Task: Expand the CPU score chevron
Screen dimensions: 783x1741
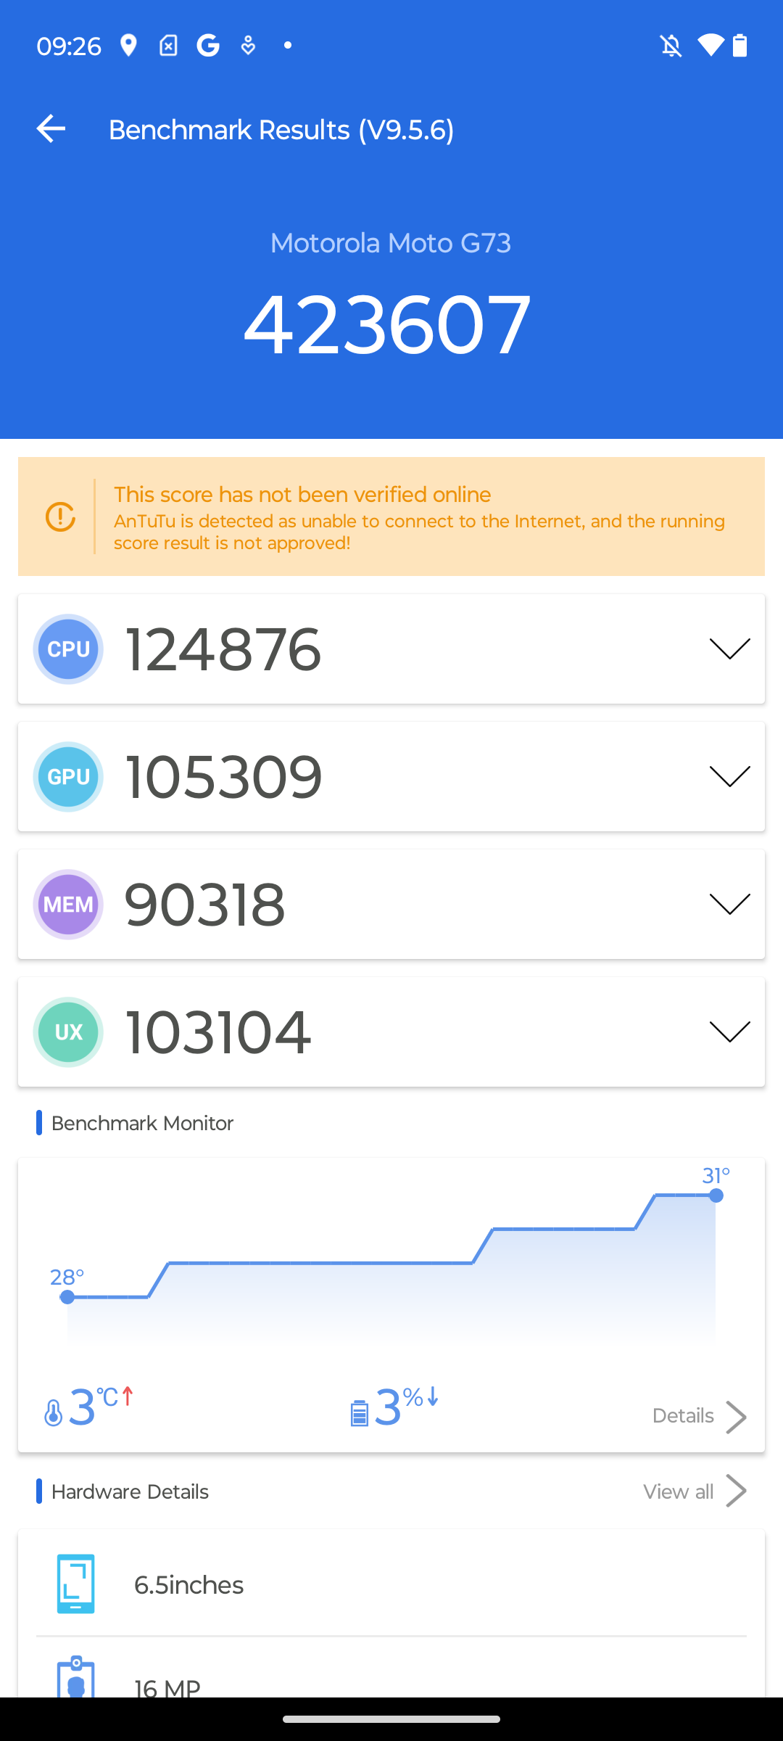Action: pyautogui.click(x=729, y=649)
